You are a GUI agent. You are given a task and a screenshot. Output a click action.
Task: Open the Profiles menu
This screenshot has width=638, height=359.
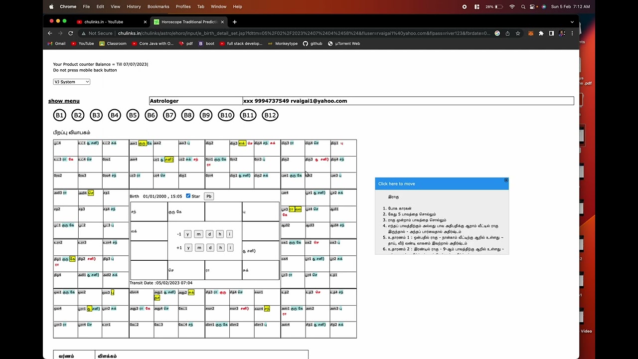point(183,6)
